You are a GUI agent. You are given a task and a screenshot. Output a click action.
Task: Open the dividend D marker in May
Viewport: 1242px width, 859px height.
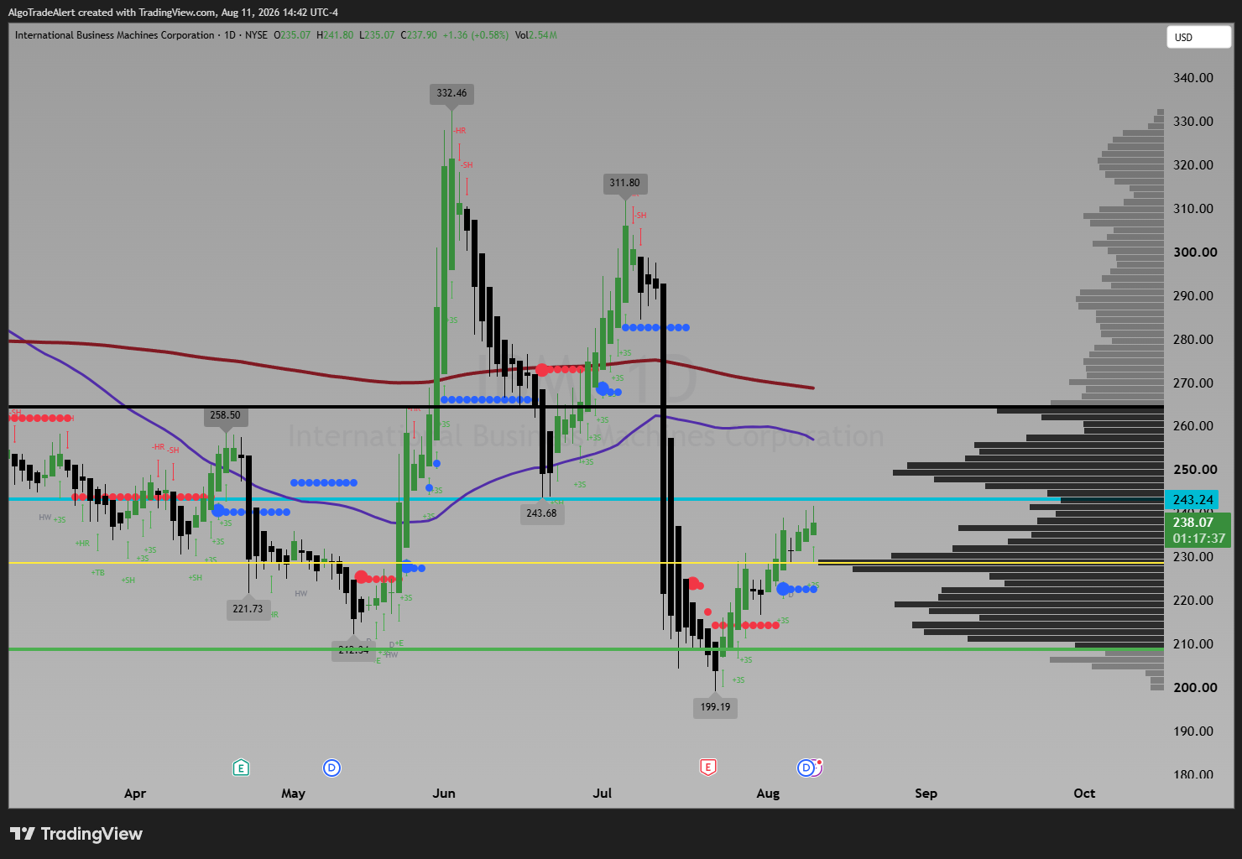coord(331,768)
